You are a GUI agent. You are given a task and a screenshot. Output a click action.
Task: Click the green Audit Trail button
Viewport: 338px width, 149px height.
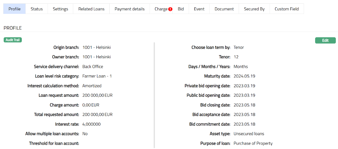coord(13,40)
